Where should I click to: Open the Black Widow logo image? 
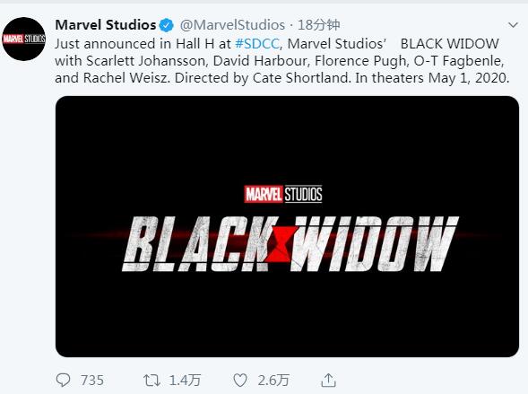tap(287, 226)
